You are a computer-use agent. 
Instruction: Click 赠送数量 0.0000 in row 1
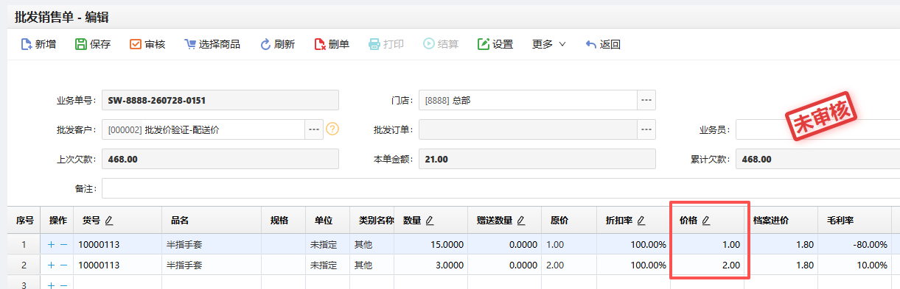tap(504, 244)
